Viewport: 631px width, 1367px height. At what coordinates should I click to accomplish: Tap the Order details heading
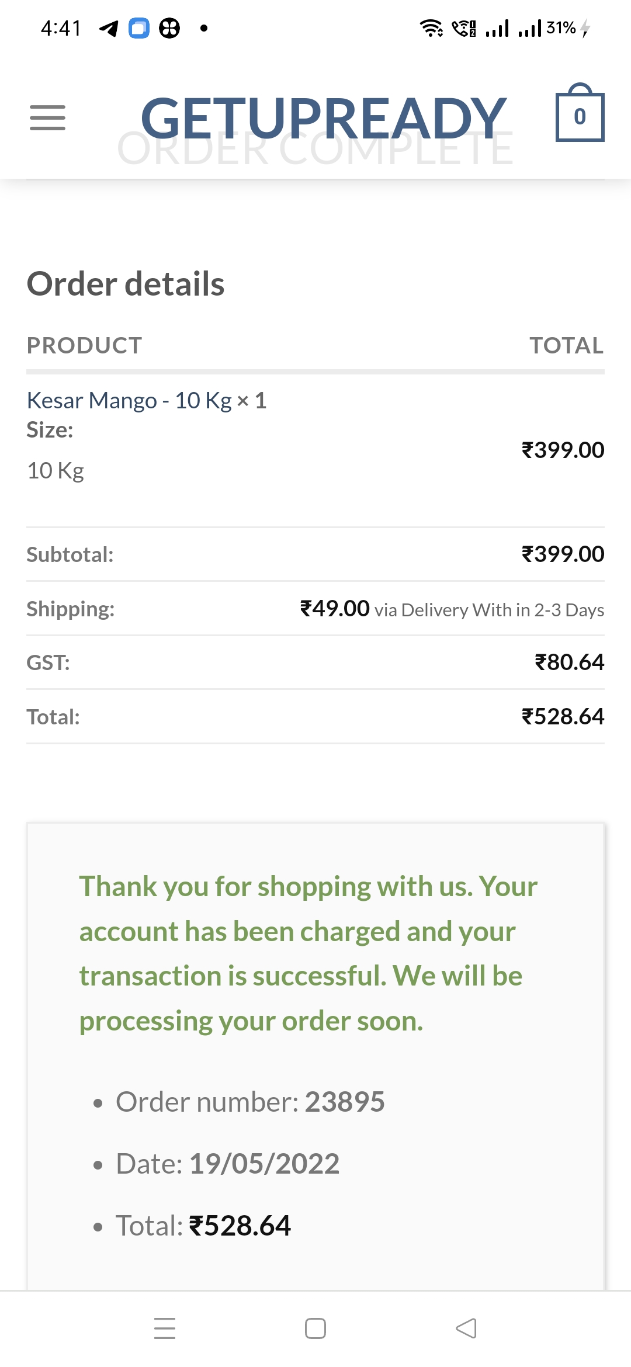pyautogui.click(x=126, y=284)
